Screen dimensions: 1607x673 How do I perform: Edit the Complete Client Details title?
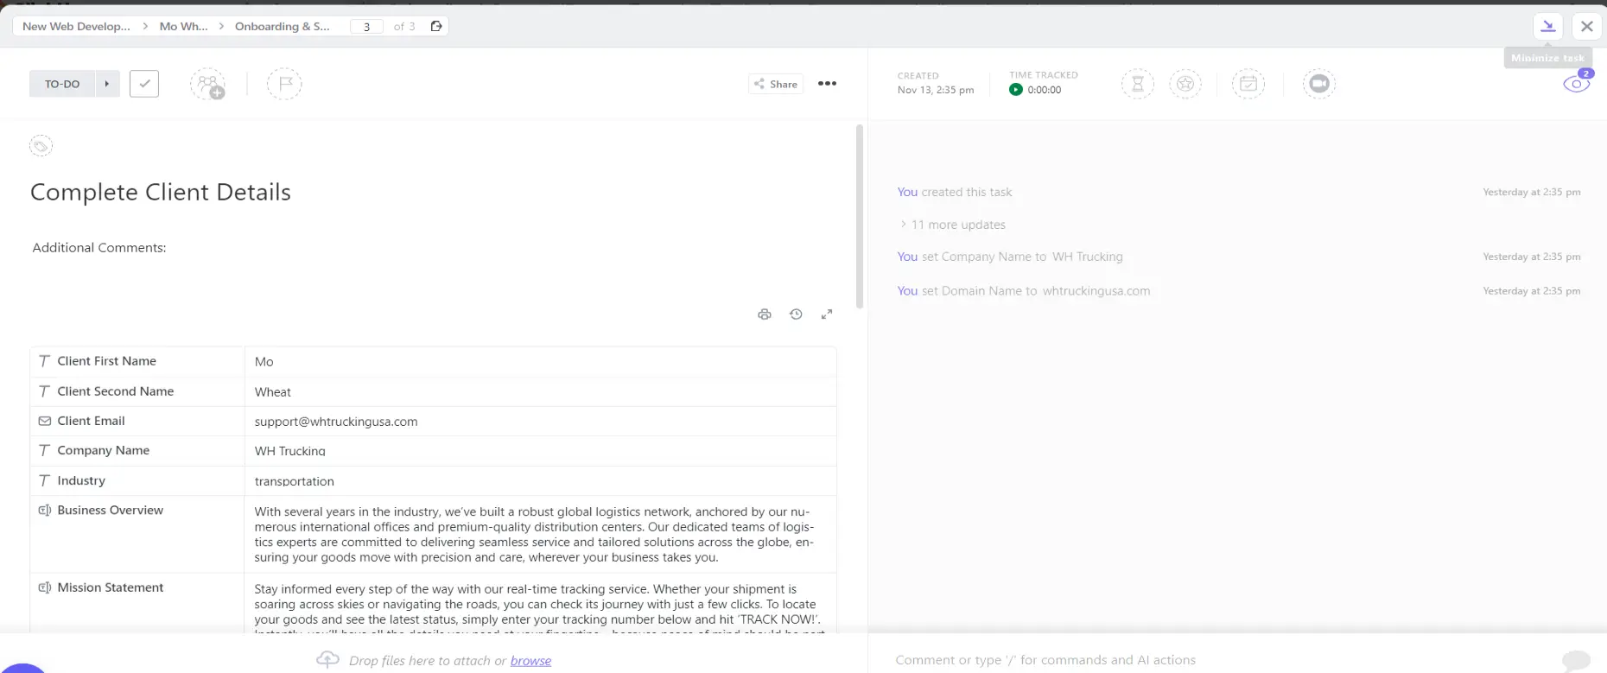coord(161,192)
